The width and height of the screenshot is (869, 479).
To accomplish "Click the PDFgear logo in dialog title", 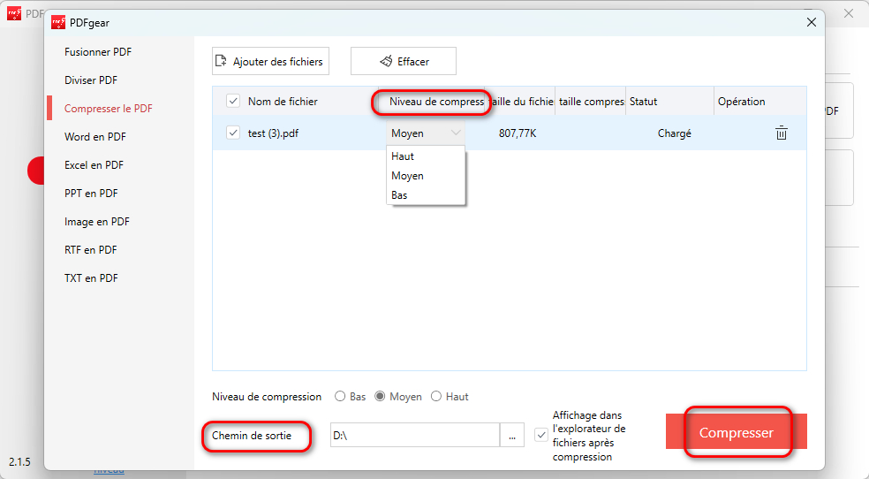I will (x=58, y=23).
